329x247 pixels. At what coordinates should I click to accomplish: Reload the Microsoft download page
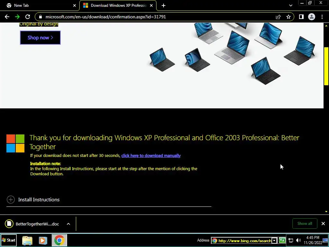click(28, 17)
